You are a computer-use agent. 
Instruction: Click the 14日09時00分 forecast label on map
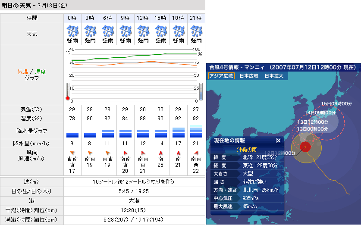[x=320, y=112]
